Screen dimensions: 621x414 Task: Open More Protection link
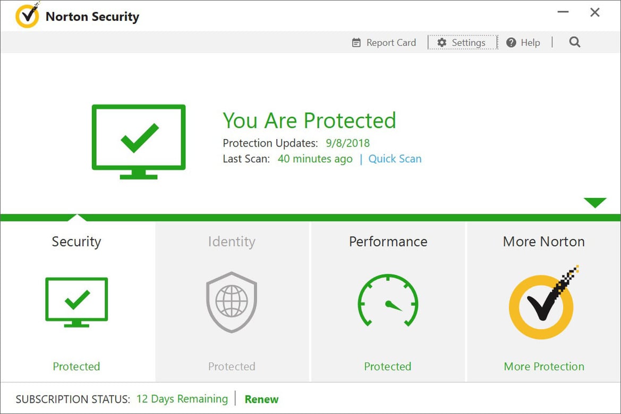click(544, 367)
